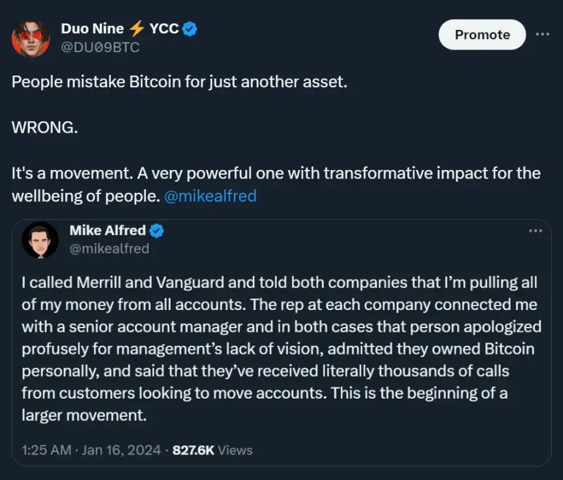Follow the blue @mikealfred mention link

(x=210, y=196)
